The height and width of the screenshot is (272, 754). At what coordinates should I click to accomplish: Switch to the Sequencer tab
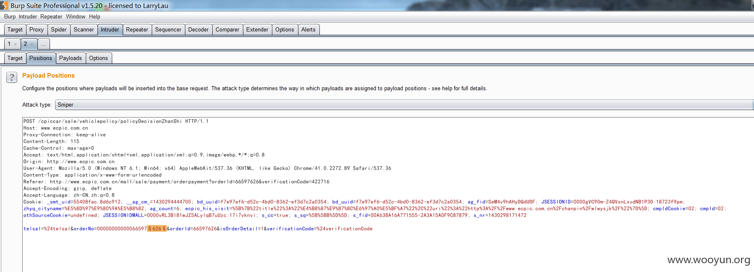coord(168,29)
